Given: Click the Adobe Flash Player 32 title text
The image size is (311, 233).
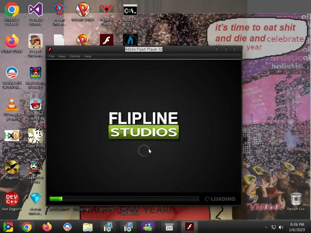Looking at the screenshot, I should tap(144, 49).
